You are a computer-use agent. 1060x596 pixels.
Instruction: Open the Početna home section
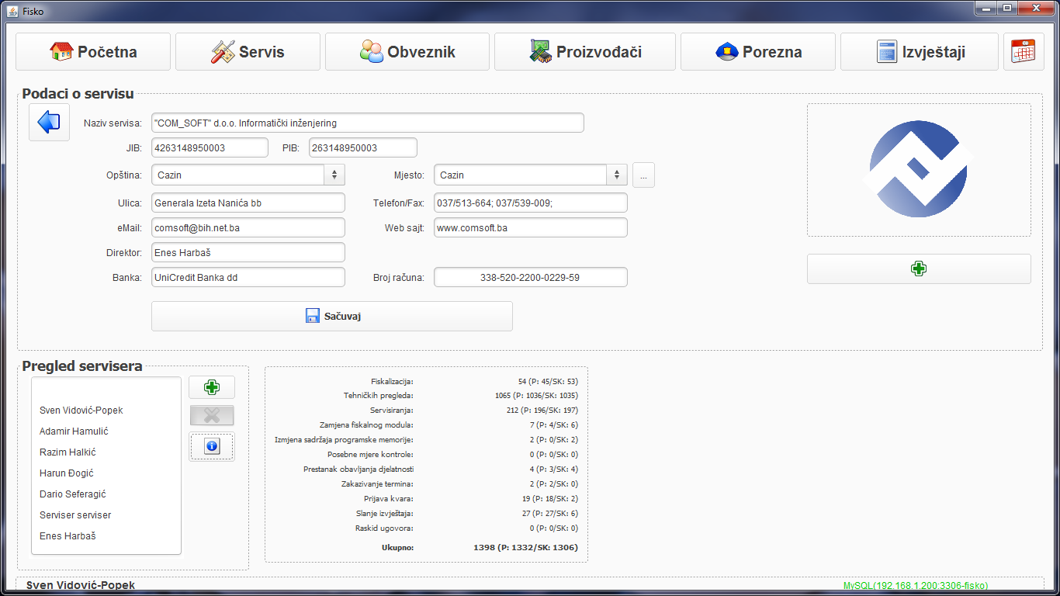93,52
